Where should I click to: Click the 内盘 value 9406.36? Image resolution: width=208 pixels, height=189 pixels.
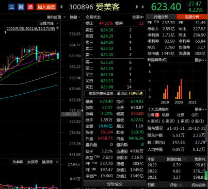(136, 139)
